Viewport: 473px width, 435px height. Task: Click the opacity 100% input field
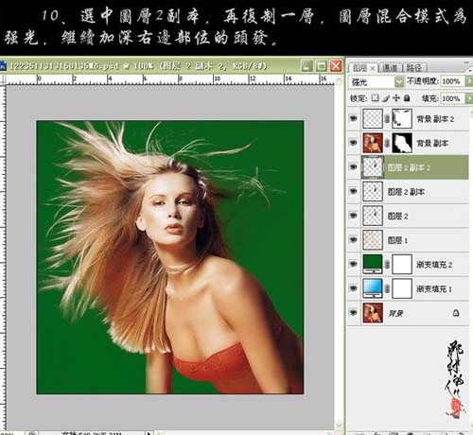tap(452, 81)
